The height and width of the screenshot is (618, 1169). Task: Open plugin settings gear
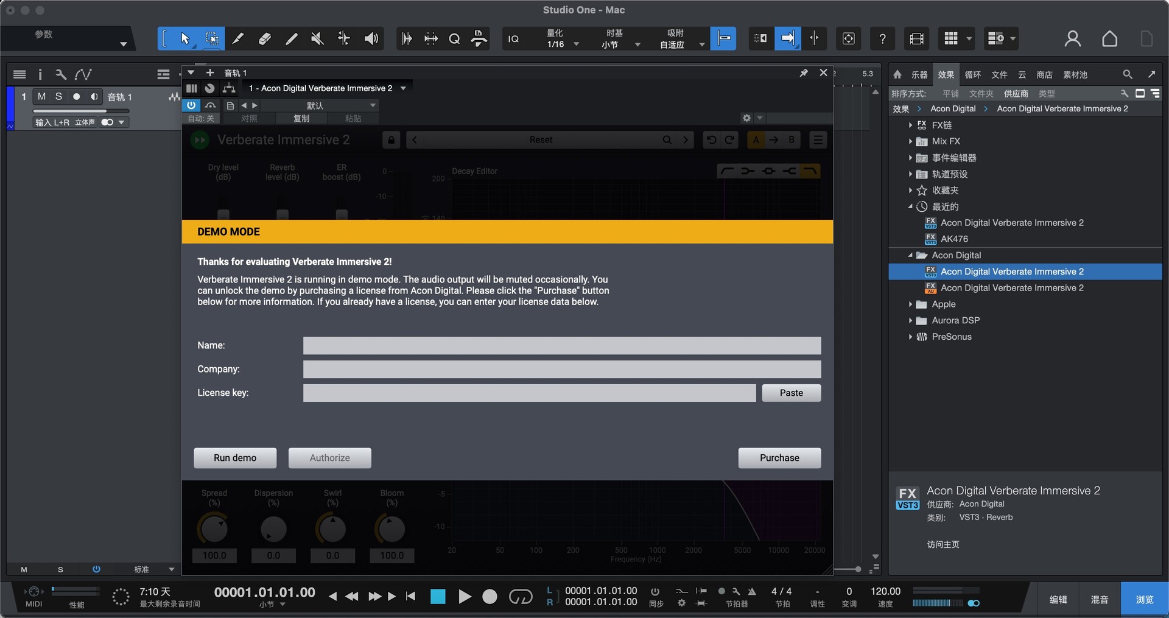click(747, 118)
